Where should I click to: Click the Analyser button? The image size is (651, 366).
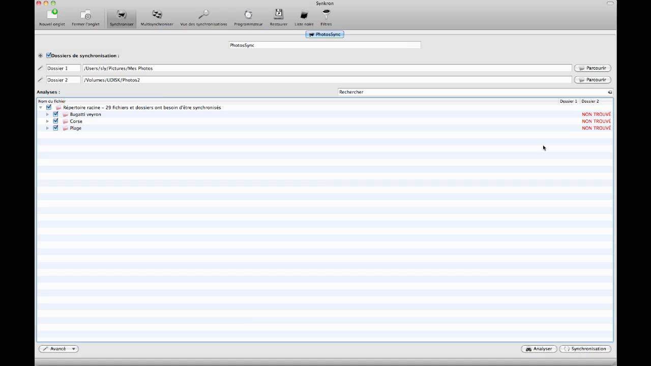(x=539, y=349)
